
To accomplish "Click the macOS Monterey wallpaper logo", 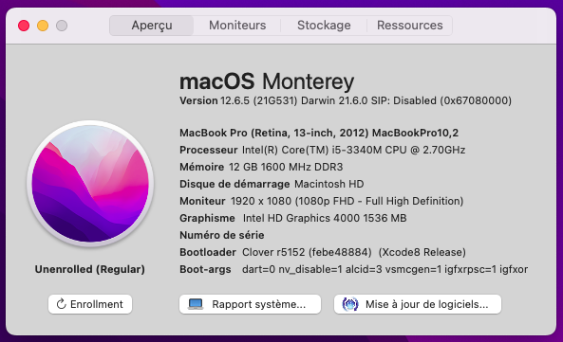I will coord(90,184).
